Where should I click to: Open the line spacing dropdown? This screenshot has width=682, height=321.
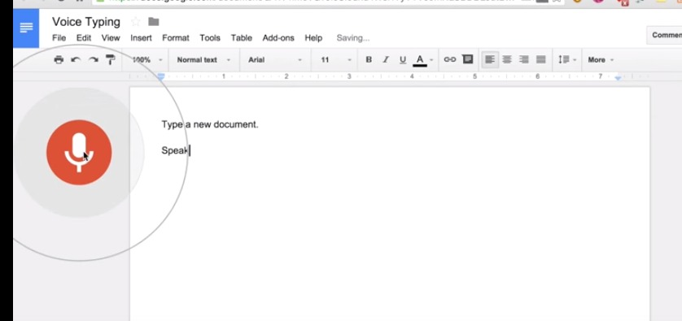(567, 60)
